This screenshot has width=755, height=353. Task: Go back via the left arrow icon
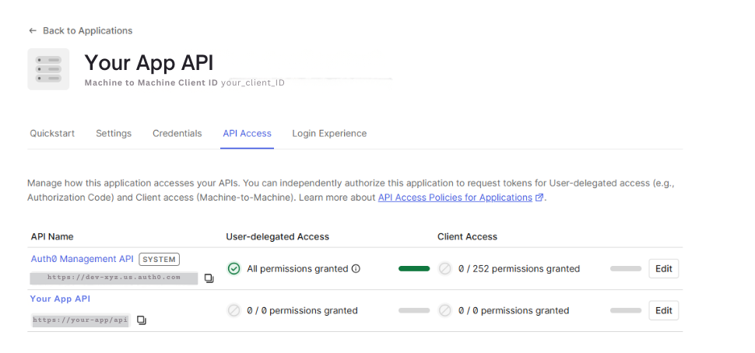click(33, 31)
